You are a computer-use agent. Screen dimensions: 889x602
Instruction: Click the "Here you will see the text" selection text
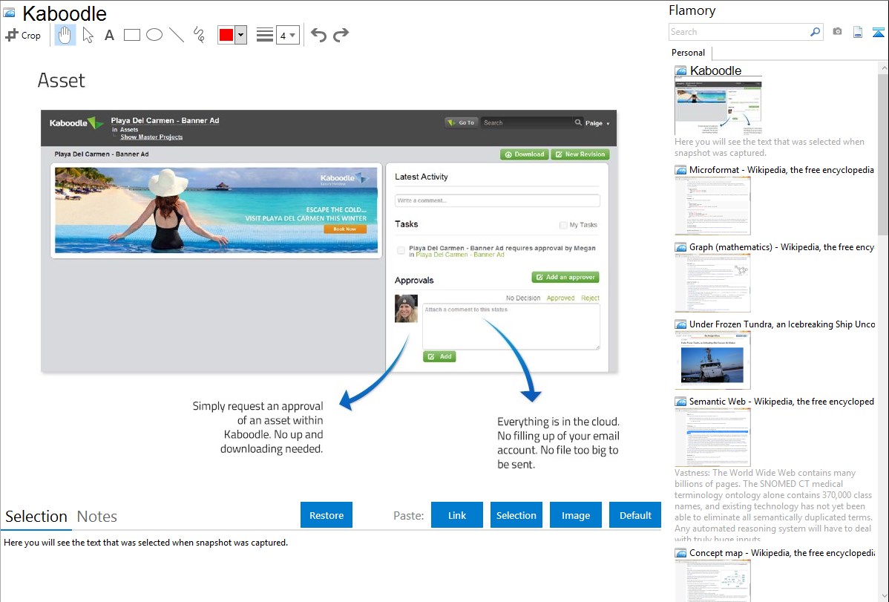[x=145, y=543]
